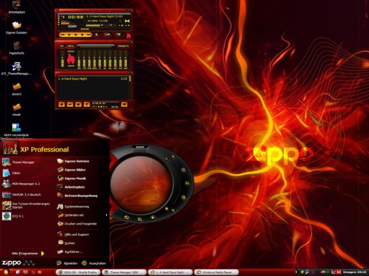Click the Winamp song position seek bar
369x276 pixels.
coord(94,29)
